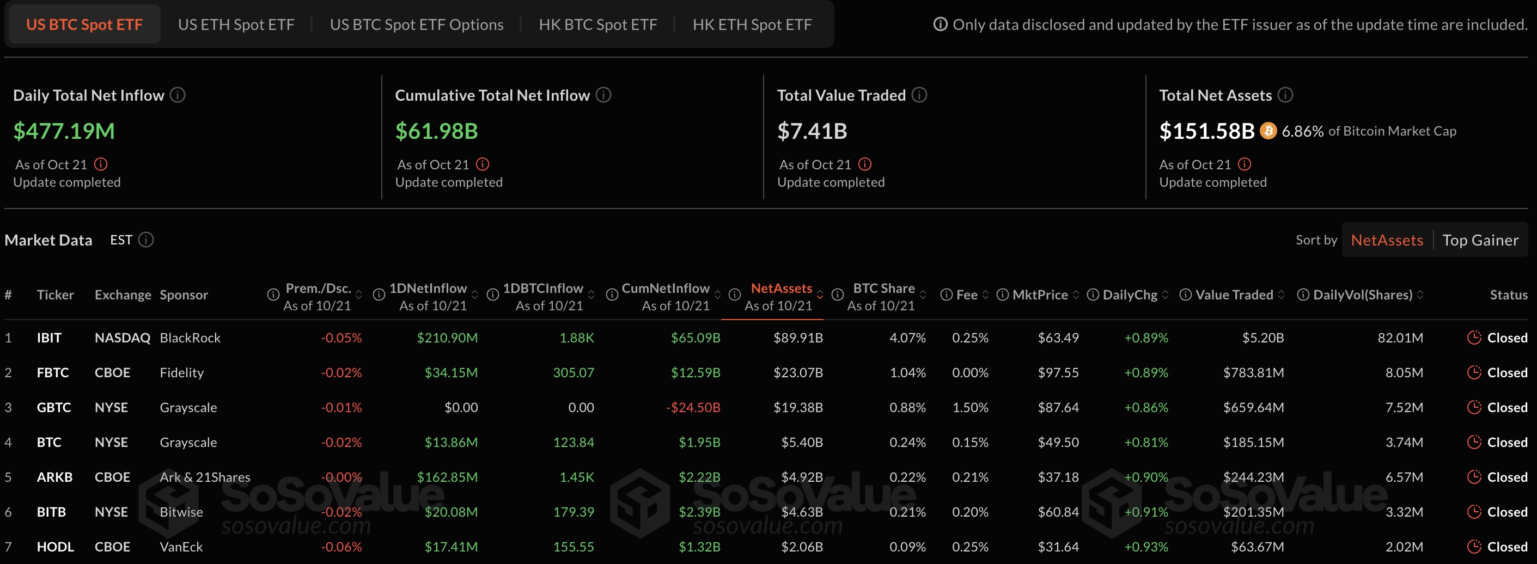Sort table by CumNetInflow column arrows
1537x564 pixels.
(717, 295)
